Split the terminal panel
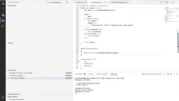The width and height of the screenshot is (179, 101). point(168,74)
